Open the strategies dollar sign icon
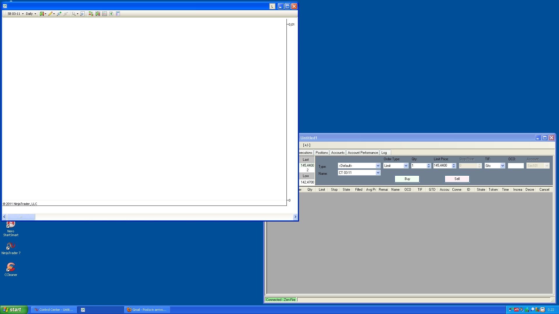The width and height of the screenshot is (559, 314). tap(111, 14)
